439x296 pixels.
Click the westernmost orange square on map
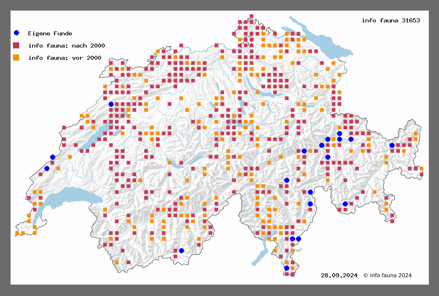click(17, 233)
